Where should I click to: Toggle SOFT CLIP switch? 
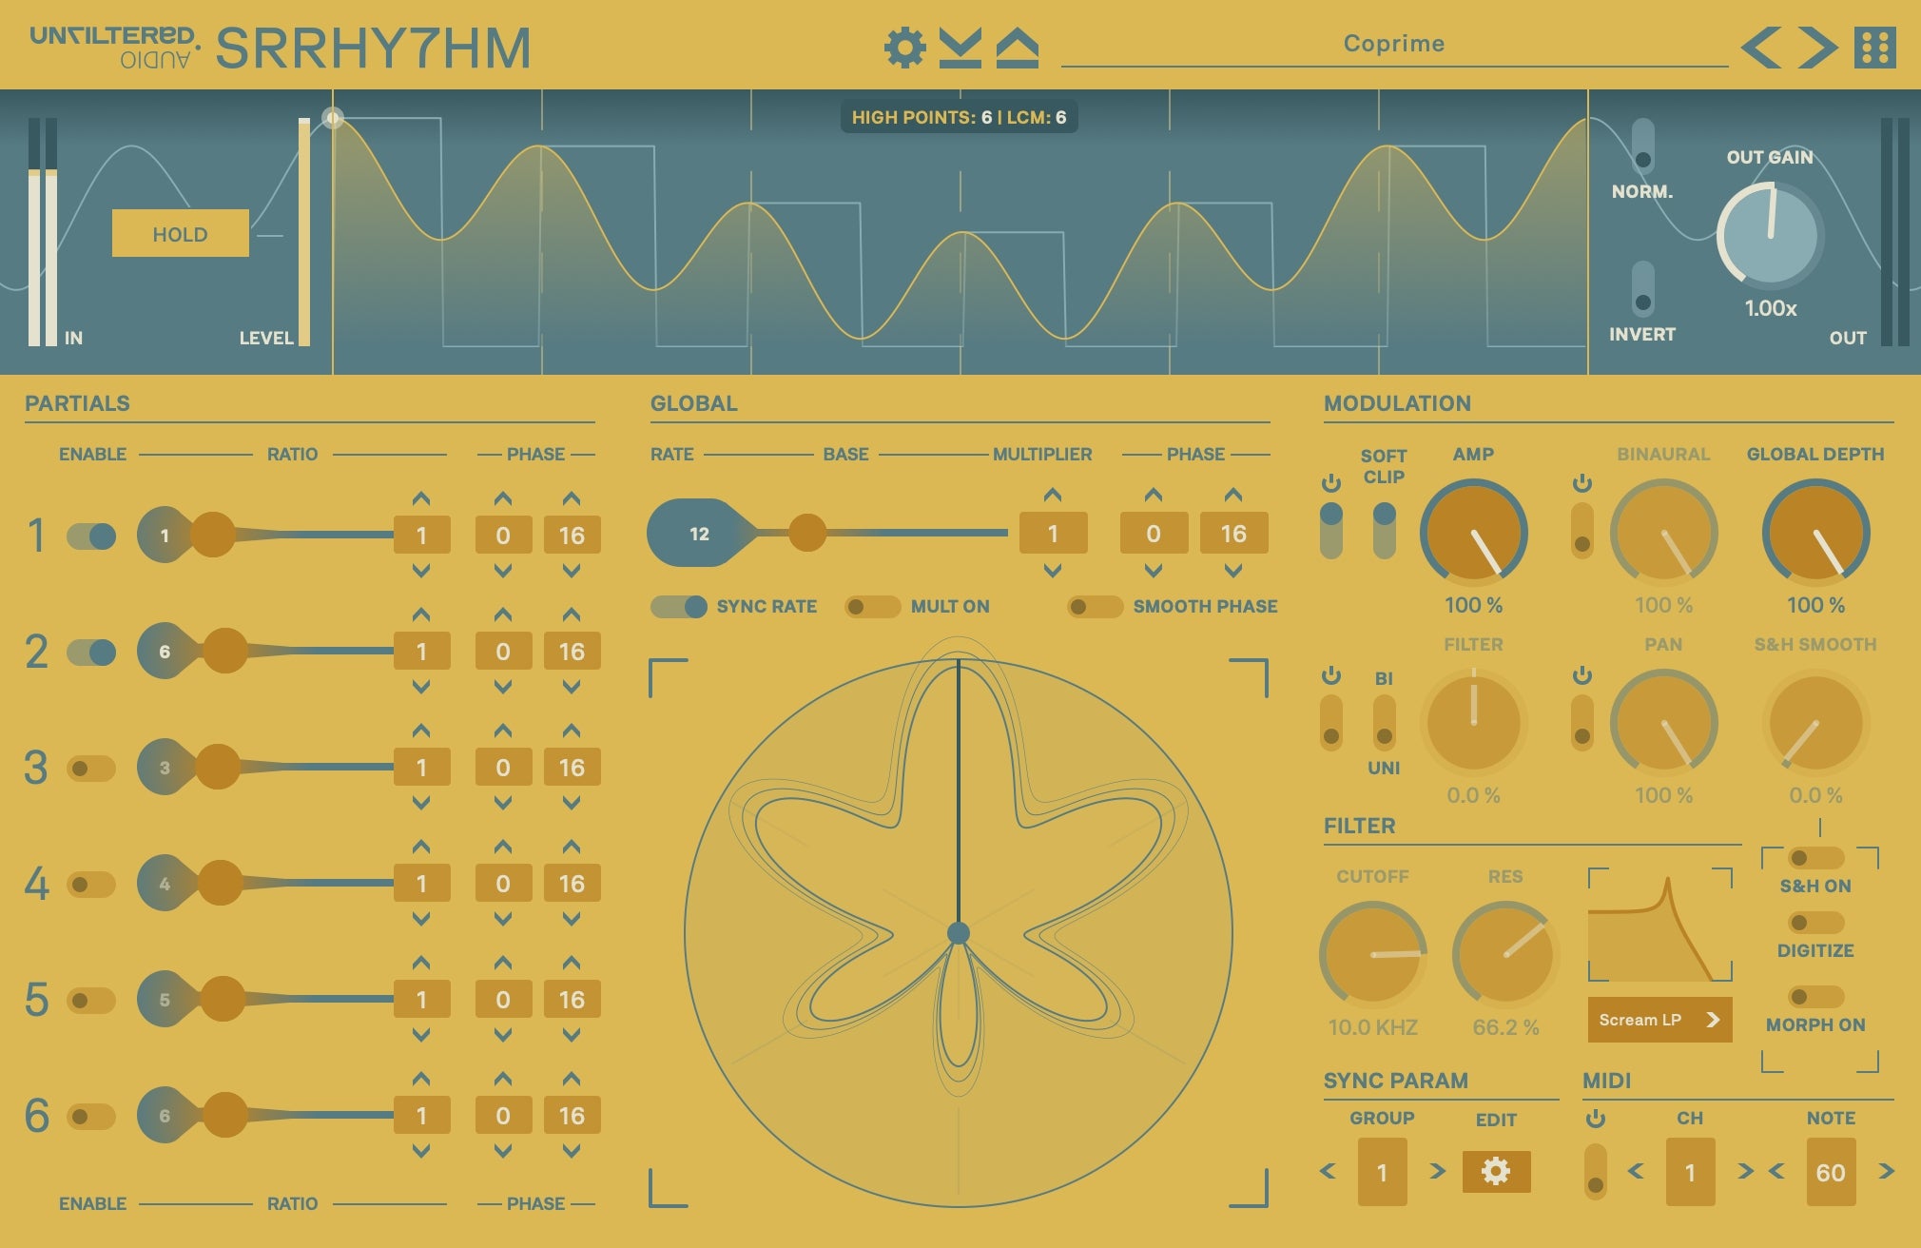coord(1385,531)
